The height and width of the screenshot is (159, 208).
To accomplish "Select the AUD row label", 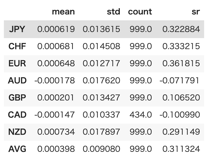I will click(x=17, y=81).
